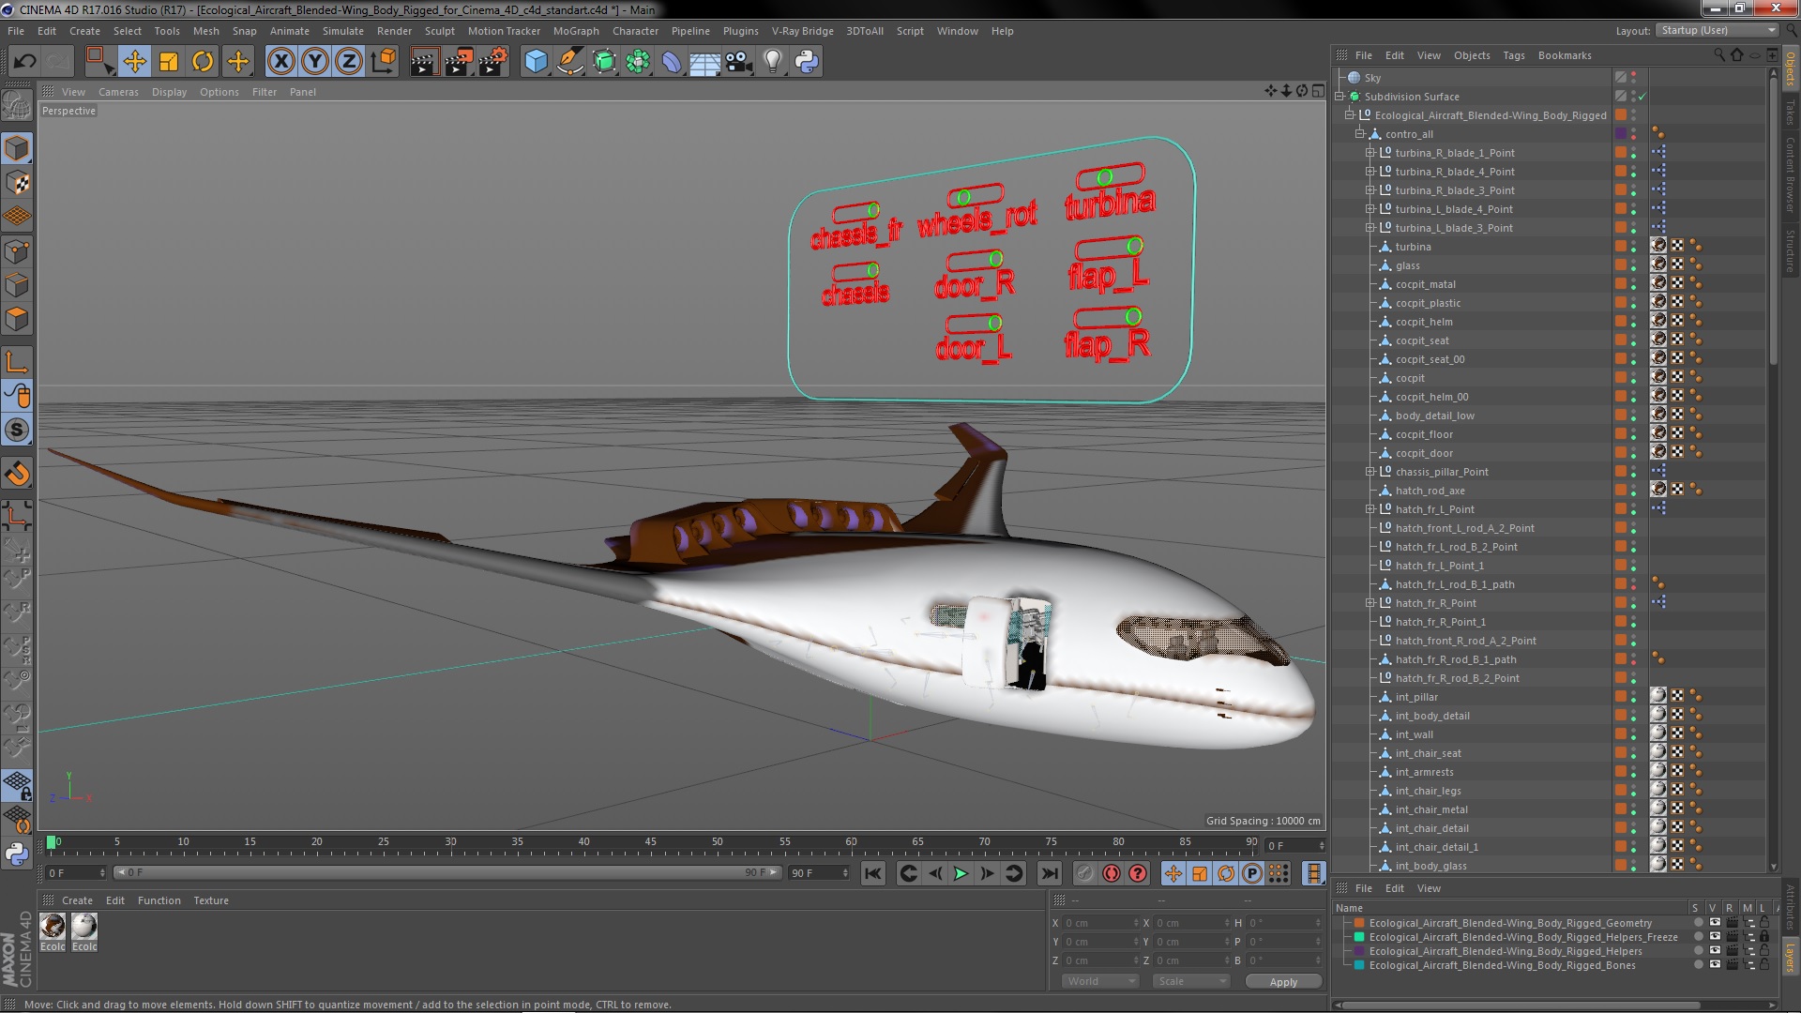Expand turbina_R_blade_1_Point node
Viewport: 1801px width, 1013px height.
click(1370, 153)
